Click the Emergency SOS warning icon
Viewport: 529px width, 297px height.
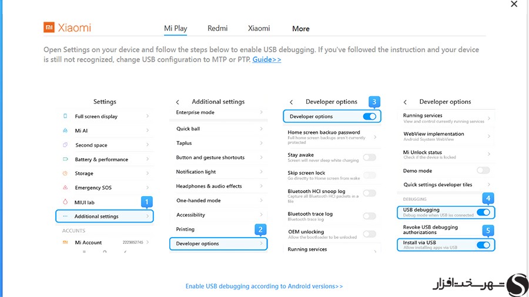coord(65,187)
